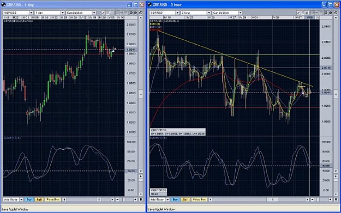This screenshot has width=341, height=213.
Task: Select the pencil drawing tool in 1 day window
Action: pos(103,13)
